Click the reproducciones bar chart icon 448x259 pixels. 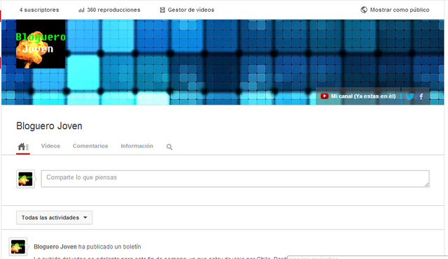(81, 10)
